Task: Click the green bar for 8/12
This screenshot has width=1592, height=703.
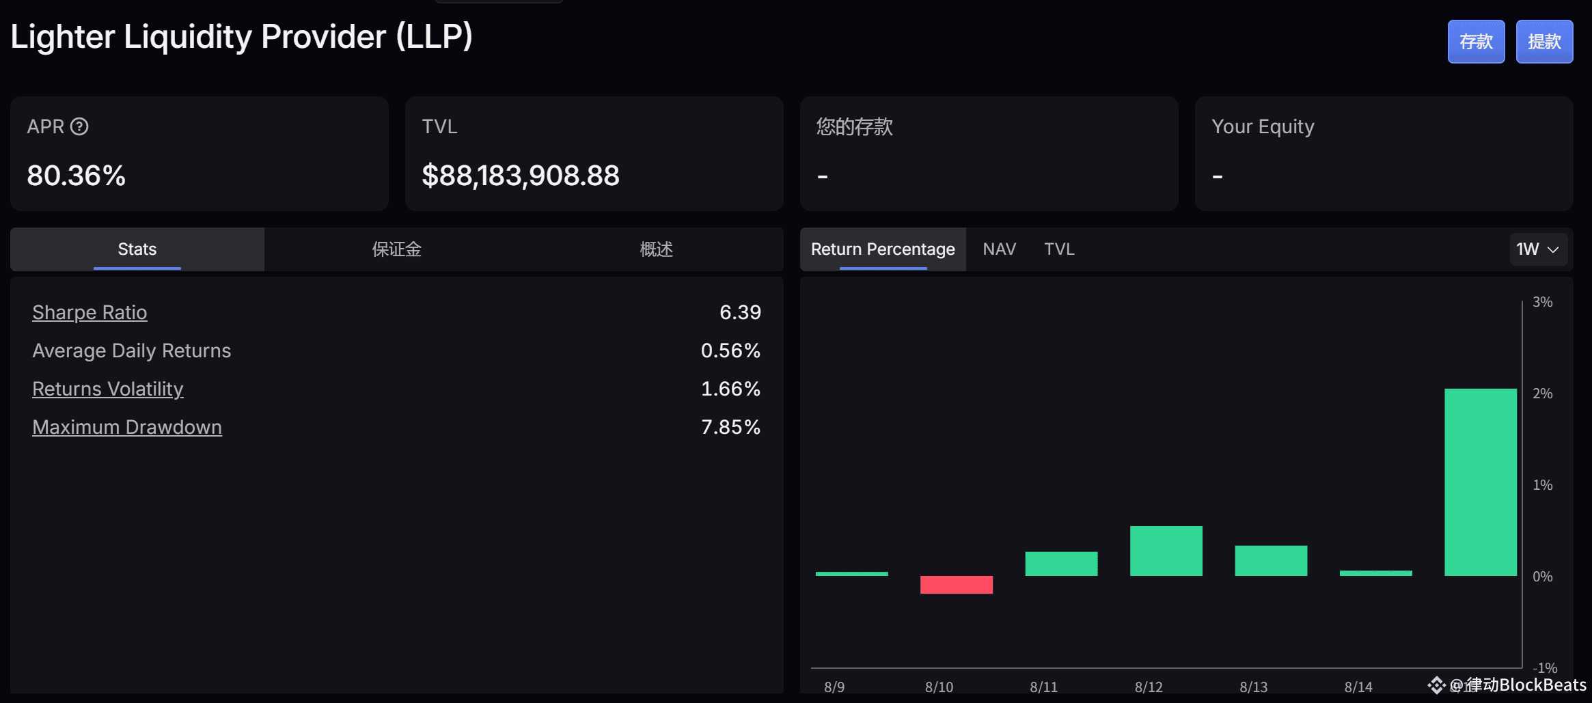Action: [1166, 551]
